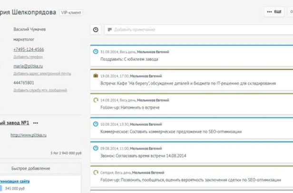The height and width of the screenshot is (193, 293).
Task: Open the three-dot menu next to company name
Action: click(36, 123)
